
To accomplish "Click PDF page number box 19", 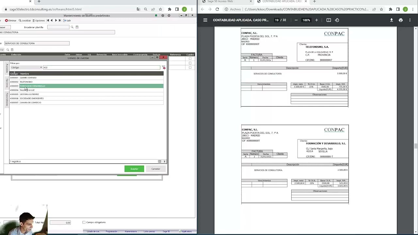I will click(x=277, y=20).
